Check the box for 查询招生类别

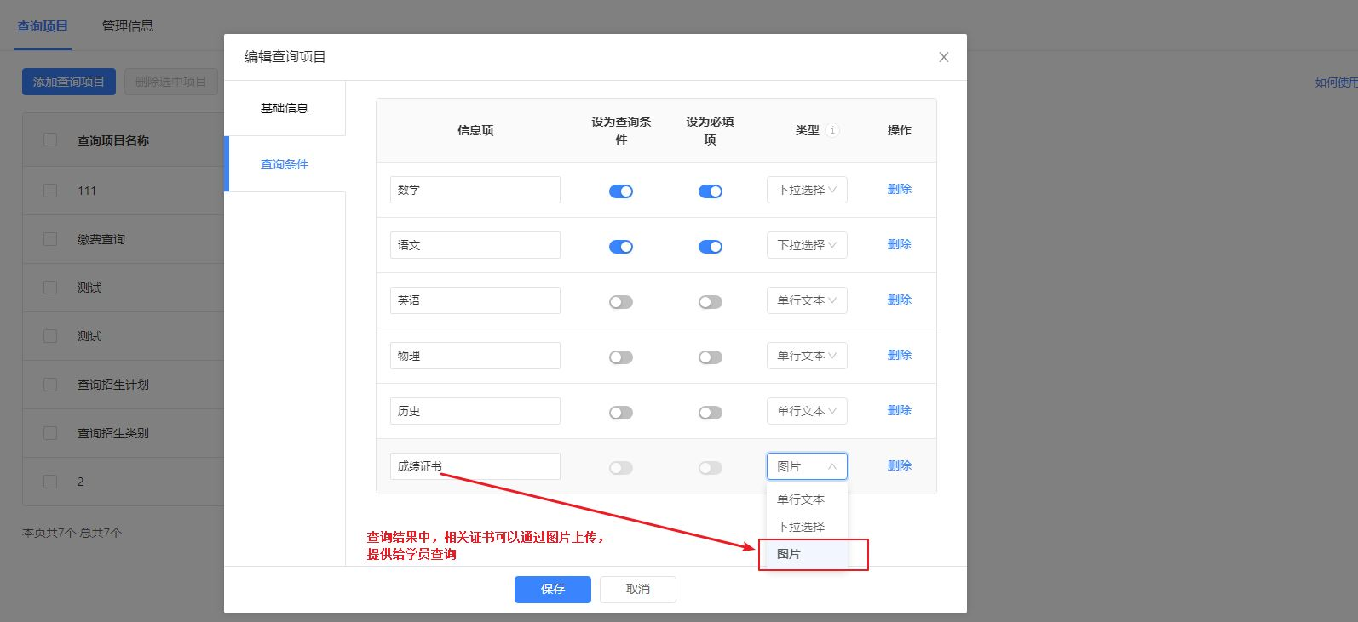50,433
